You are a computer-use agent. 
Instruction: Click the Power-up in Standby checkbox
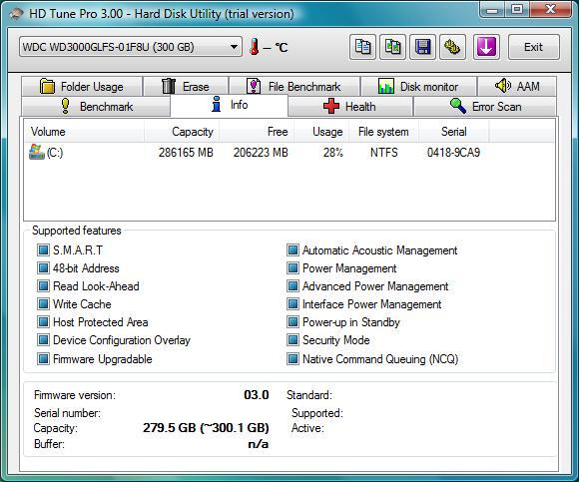click(292, 321)
